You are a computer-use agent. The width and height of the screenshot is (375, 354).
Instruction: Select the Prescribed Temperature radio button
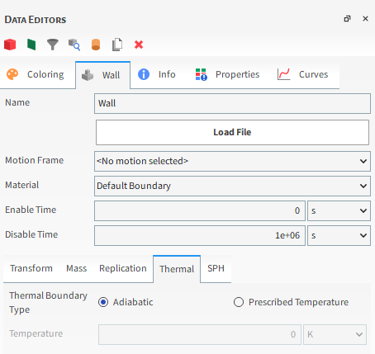coord(239,302)
